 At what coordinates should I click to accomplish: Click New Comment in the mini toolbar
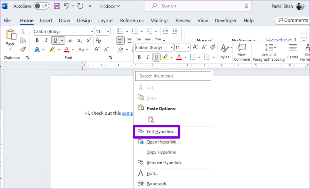(x=242, y=52)
